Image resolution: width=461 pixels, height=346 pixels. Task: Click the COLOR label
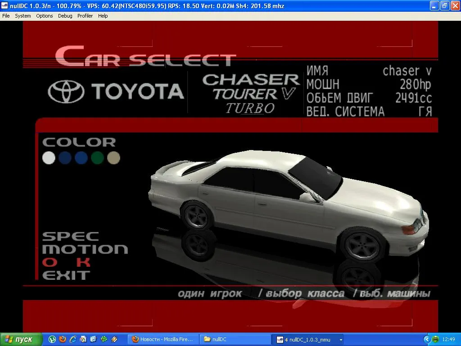pos(79,142)
